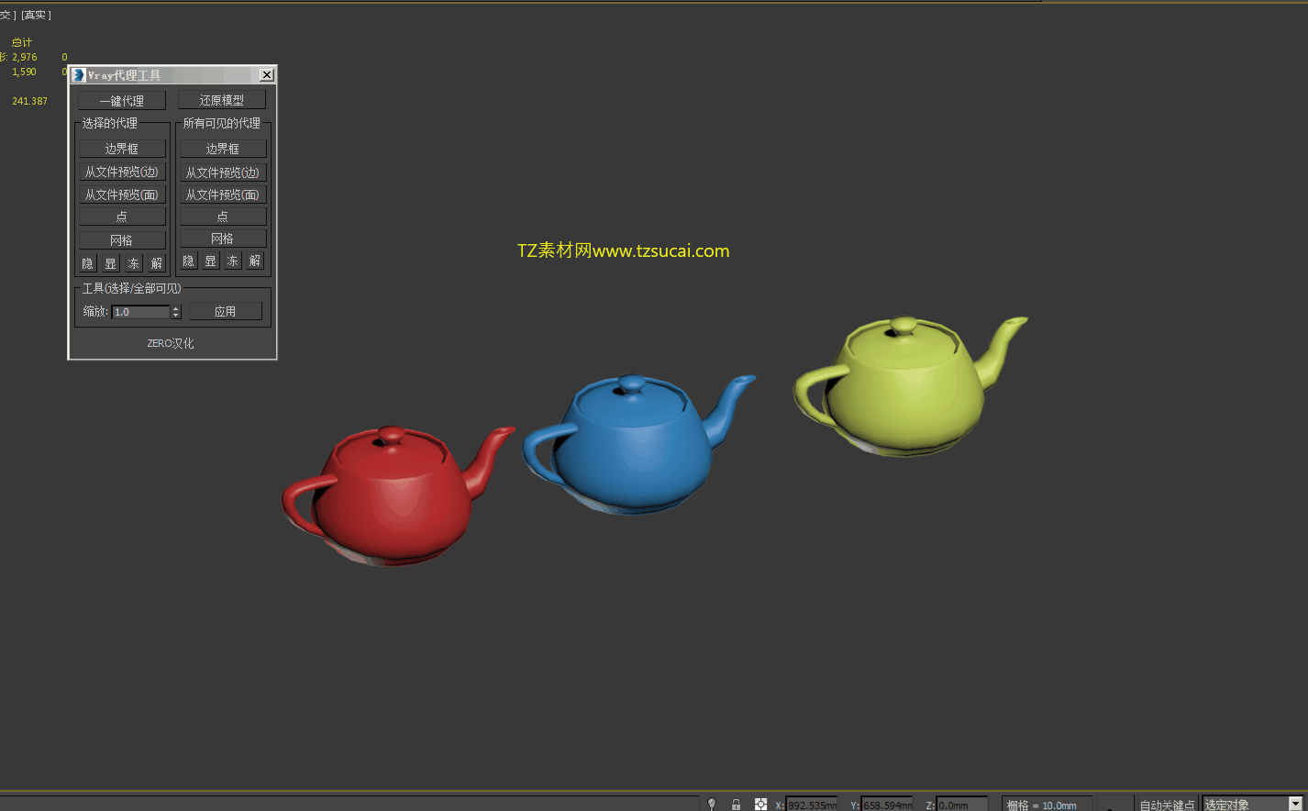This screenshot has width=1308, height=811.
Task: Click show (显) in selected proxies group
Action: tap(110, 263)
